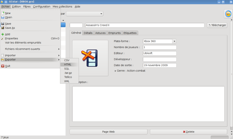
Task: Open the Plate-forme dropdown arrow
Action: [174, 41]
